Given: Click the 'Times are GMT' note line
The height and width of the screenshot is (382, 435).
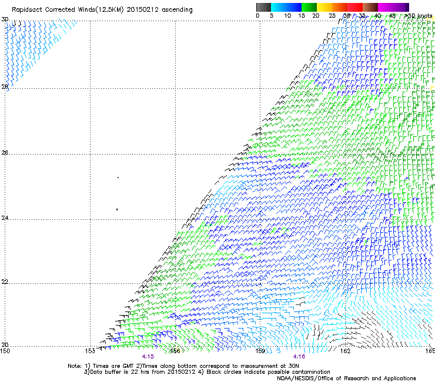Looking at the screenshot, I should click(x=183, y=366).
